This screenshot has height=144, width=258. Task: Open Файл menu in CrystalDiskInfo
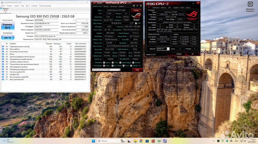(x=3, y=6)
